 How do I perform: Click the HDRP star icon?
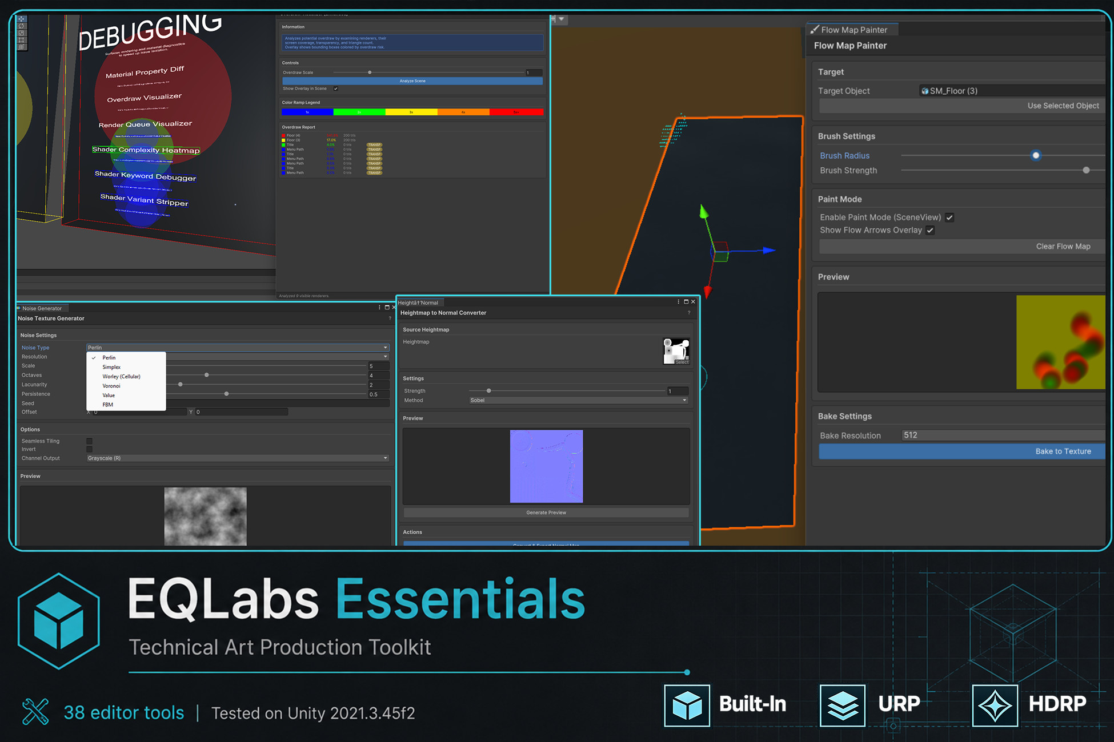point(995,705)
